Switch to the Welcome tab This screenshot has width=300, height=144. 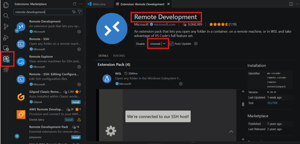click(x=99, y=4)
